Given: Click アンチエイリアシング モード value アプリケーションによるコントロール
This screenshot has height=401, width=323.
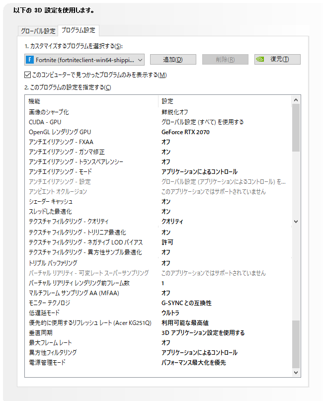Looking at the screenshot, I should click(199, 172).
